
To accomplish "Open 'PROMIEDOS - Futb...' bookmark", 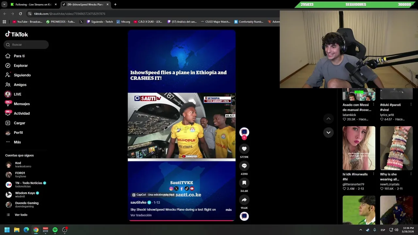I will tap(61, 22).
